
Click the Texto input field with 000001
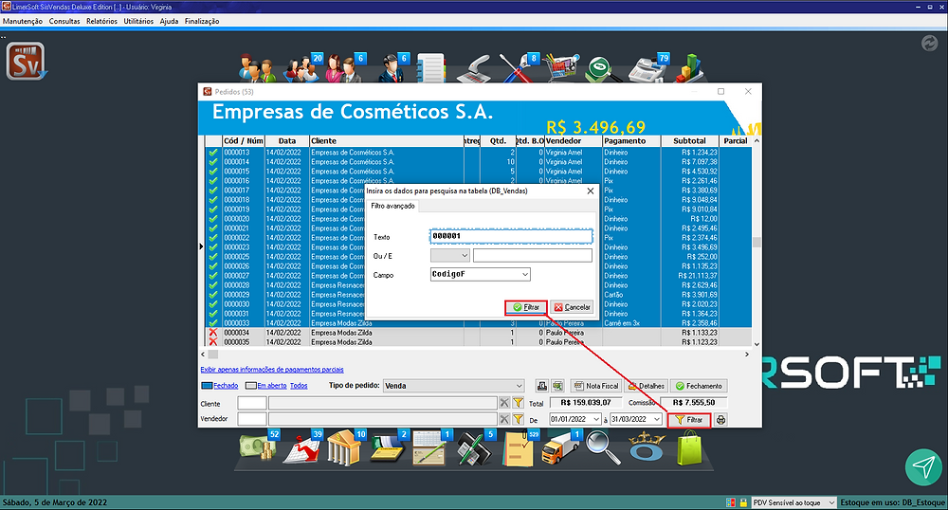pyautogui.click(x=511, y=236)
